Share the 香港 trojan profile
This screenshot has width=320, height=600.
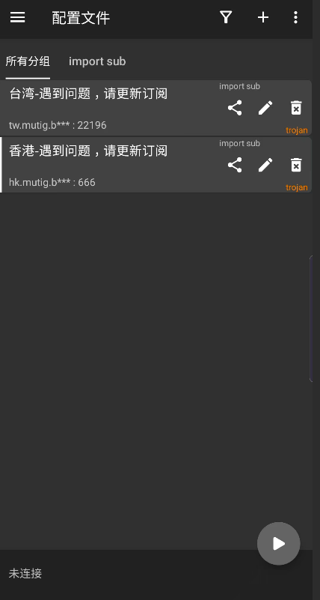(x=235, y=165)
